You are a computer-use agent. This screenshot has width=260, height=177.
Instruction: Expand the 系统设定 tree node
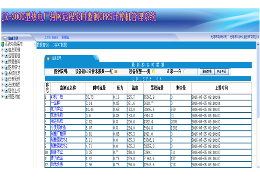(x=2, y=73)
